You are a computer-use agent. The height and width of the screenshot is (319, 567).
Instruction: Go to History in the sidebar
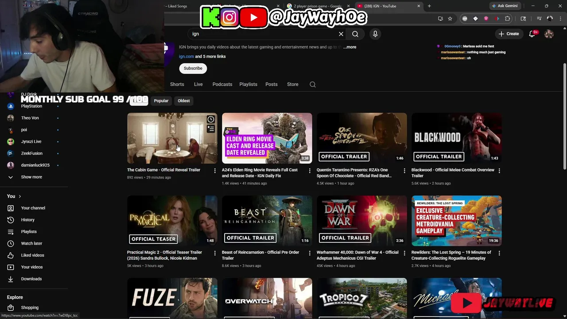27,220
